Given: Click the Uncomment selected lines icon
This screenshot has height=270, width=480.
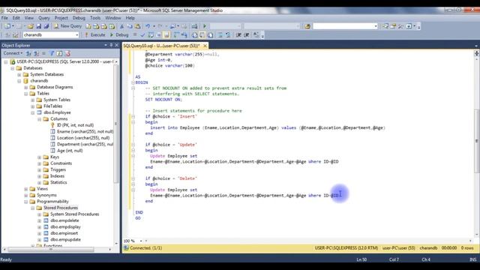Looking at the screenshot, I should coord(228,35).
